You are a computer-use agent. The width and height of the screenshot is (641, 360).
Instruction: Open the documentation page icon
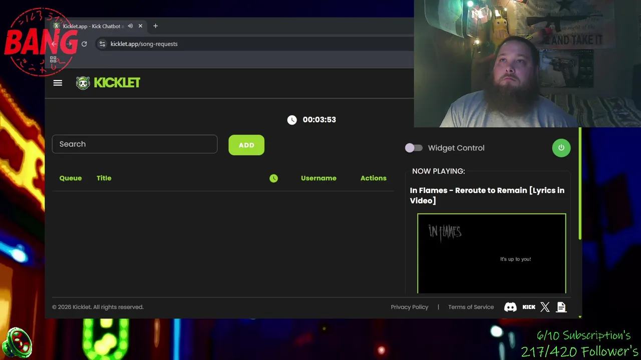(x=561, y=307)
